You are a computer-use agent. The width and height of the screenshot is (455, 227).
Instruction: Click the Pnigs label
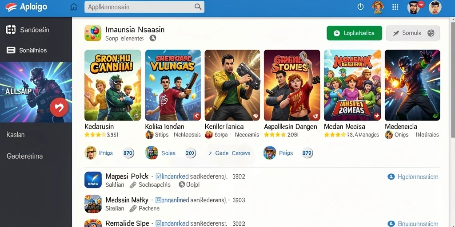tap(106, 153)
